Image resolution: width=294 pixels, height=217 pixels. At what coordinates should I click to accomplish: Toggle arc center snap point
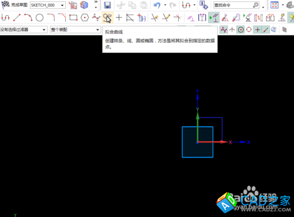pyautogui.click(x=240, y=30)
